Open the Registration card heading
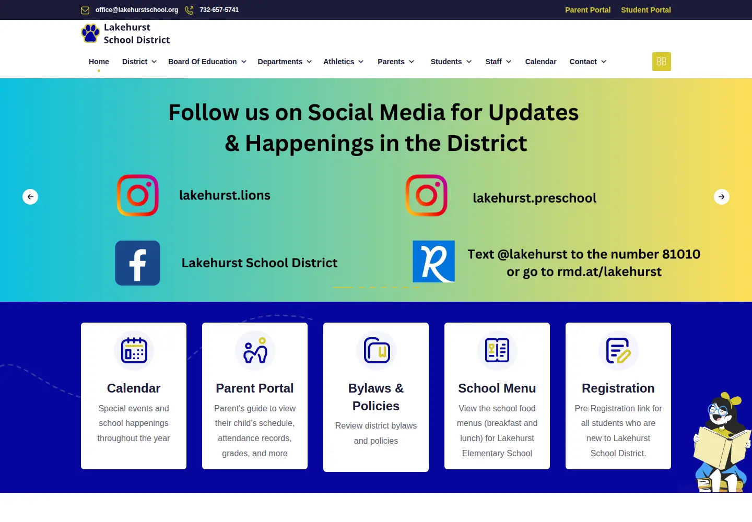 click(x=618, y=388)
